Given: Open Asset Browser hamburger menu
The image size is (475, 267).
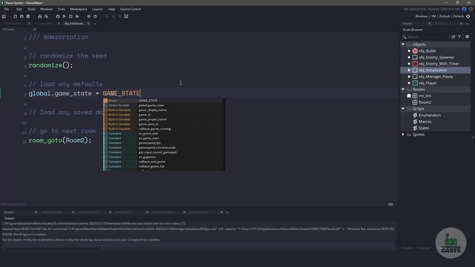Looking at the screenshot, I should click(x=467, y=37).
